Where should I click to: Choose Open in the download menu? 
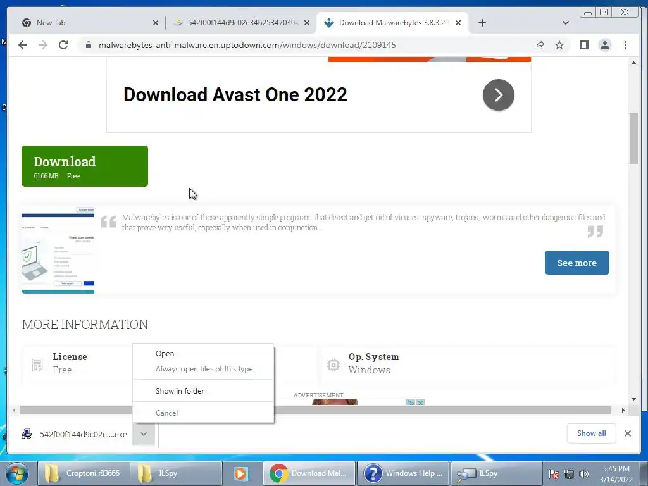tap(203, 354)
